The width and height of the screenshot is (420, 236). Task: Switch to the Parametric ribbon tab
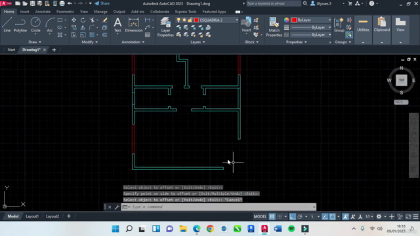point(65,12)
